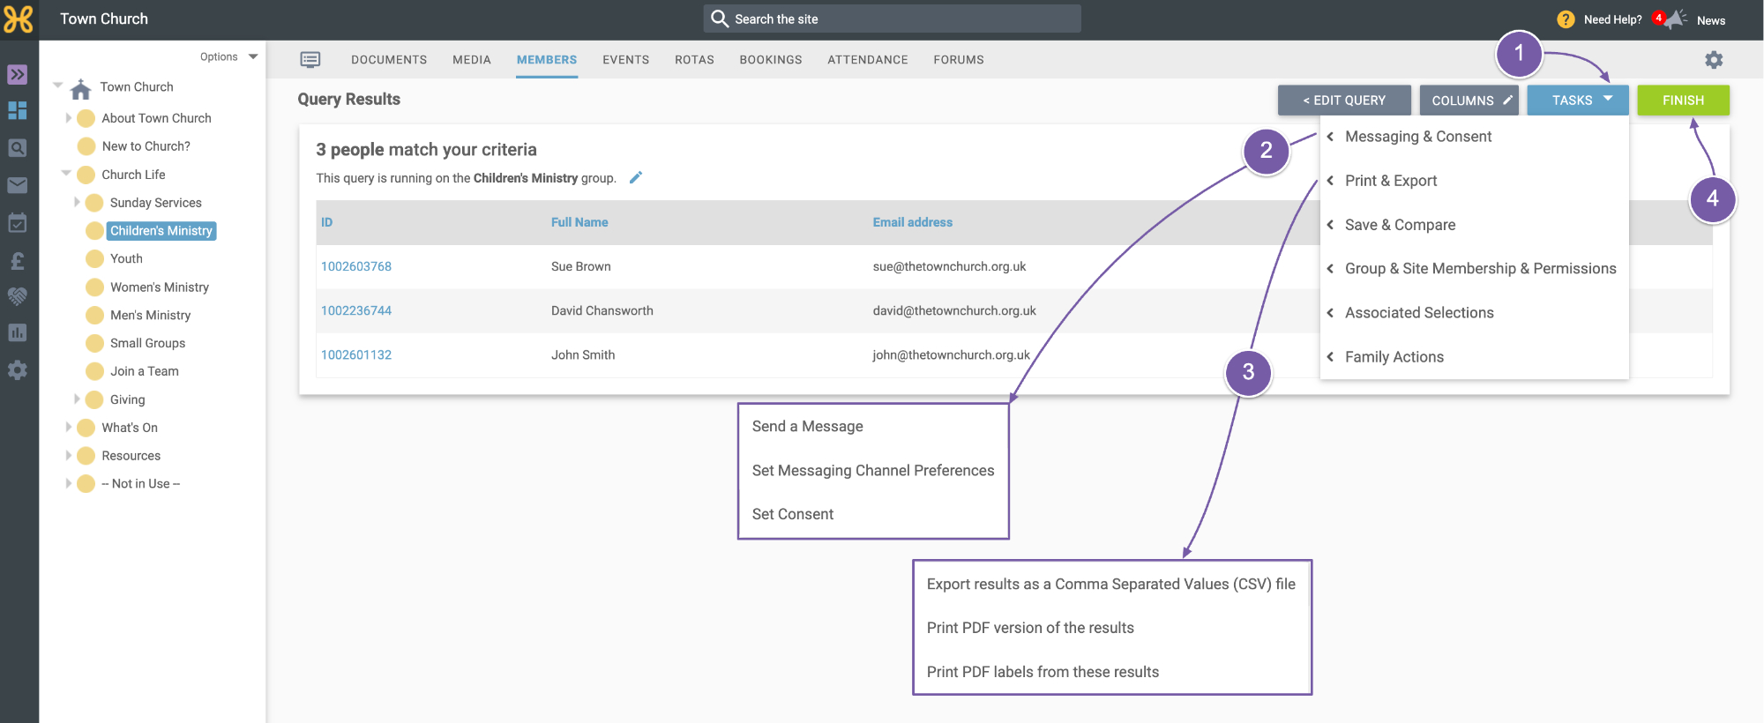Expand the About Town Church node
Viewport: 1764px width, 723px height.
pos(68,117)
